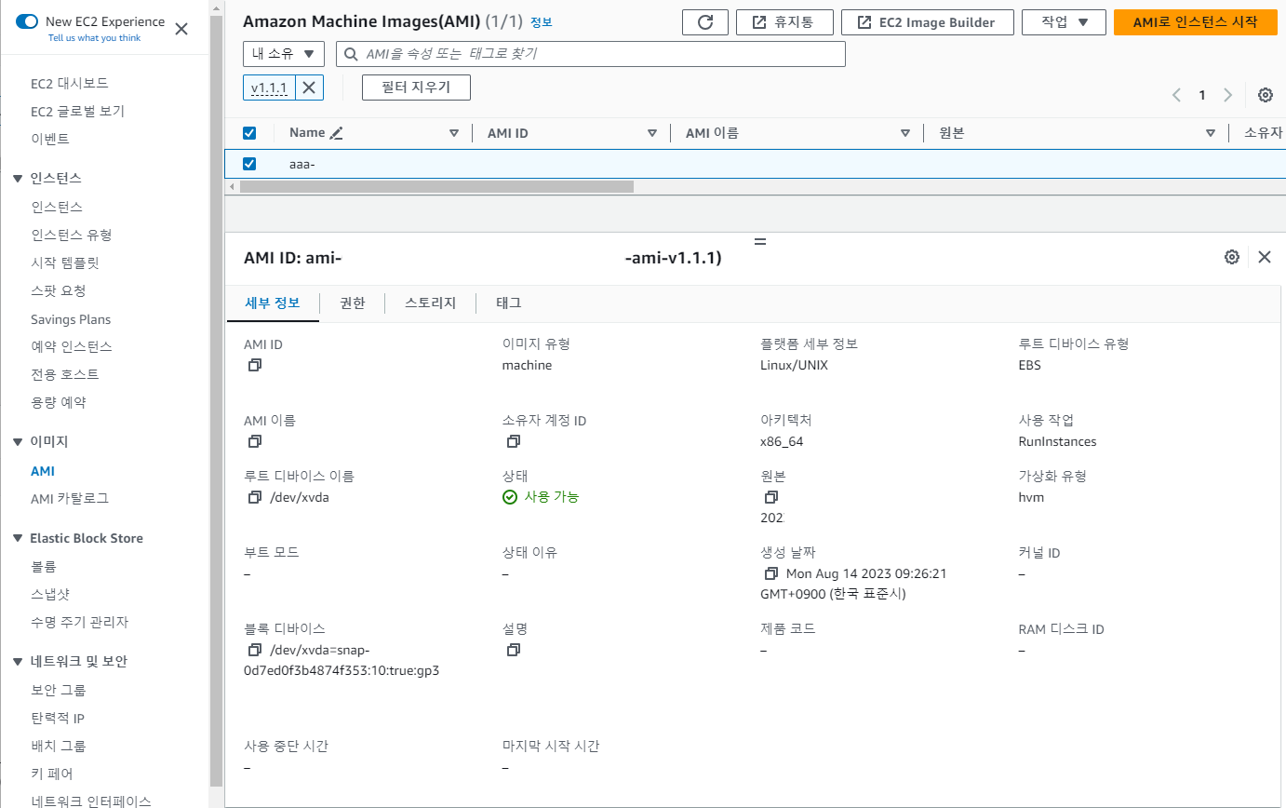This screenshot has height=808, width=1286.
Task: Open 이벤트 in sidebar
Action: click(50, 139)
